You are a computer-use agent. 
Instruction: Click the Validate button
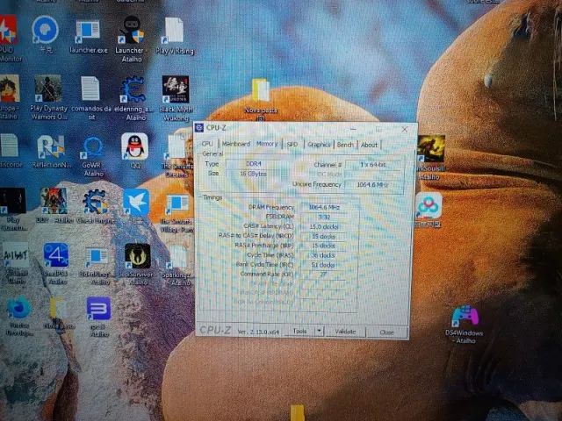(x=345, y=332)
